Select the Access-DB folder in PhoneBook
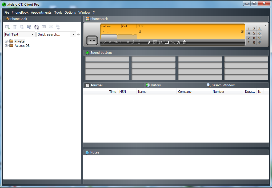Screen dimensions: 272x188 point(22,45)
